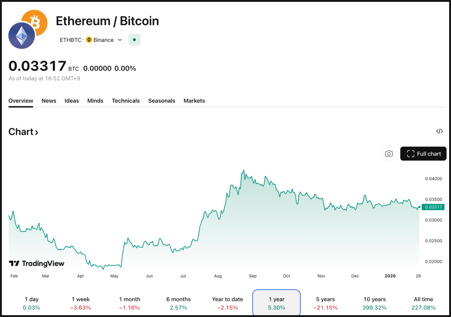
Task: Choose the All time range
Action: coord(423,303)
